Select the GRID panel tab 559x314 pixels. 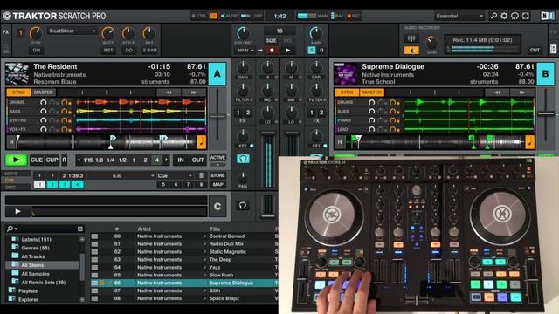tap(10, 187)
